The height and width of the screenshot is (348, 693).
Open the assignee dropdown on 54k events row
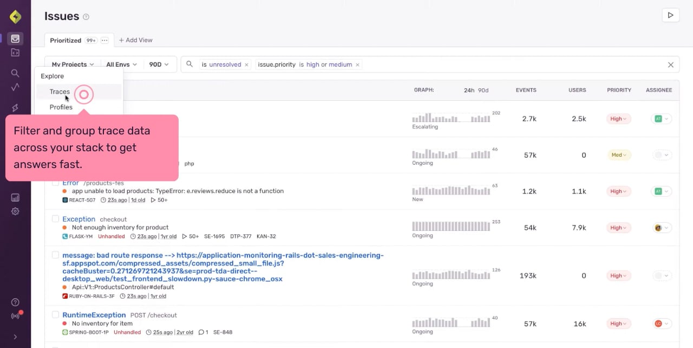[x=662, y=228]
